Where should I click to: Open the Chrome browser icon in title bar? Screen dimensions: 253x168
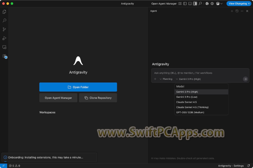207,3
